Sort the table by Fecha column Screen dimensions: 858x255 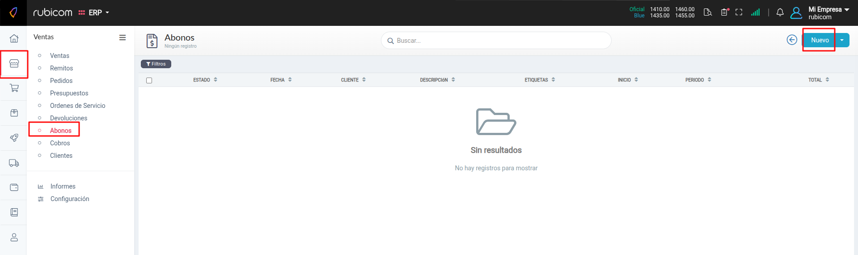click(281, 80)
